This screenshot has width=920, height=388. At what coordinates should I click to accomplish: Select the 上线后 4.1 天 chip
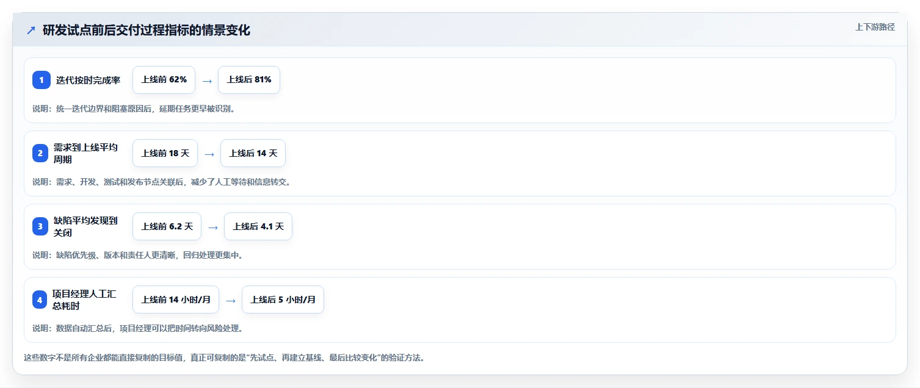coord(258,226)
